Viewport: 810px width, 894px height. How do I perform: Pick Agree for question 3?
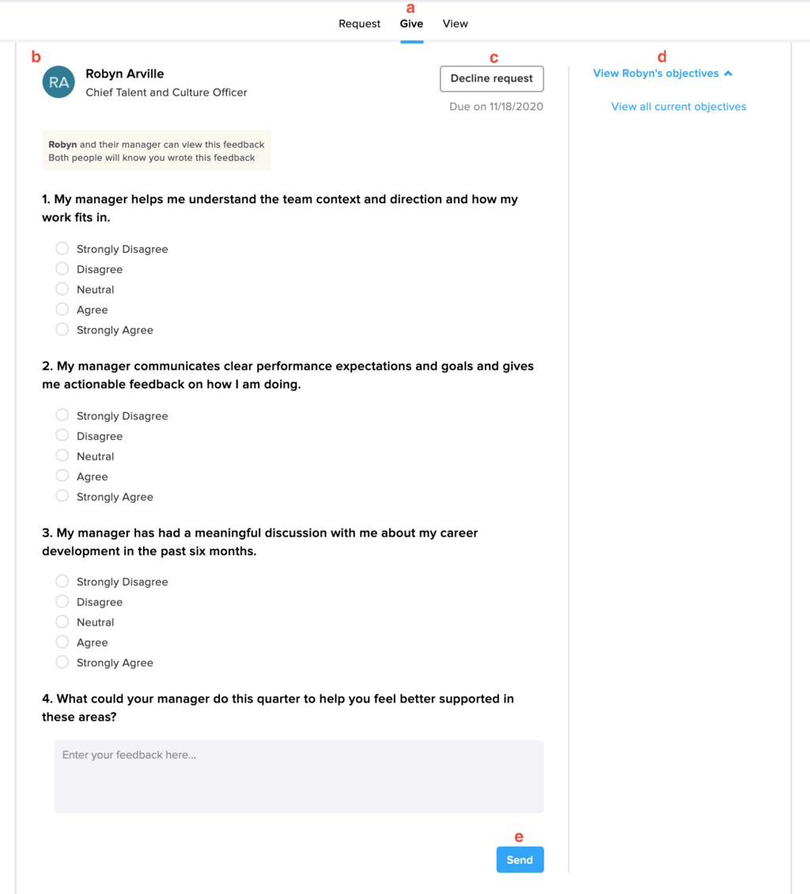point(62,642)
